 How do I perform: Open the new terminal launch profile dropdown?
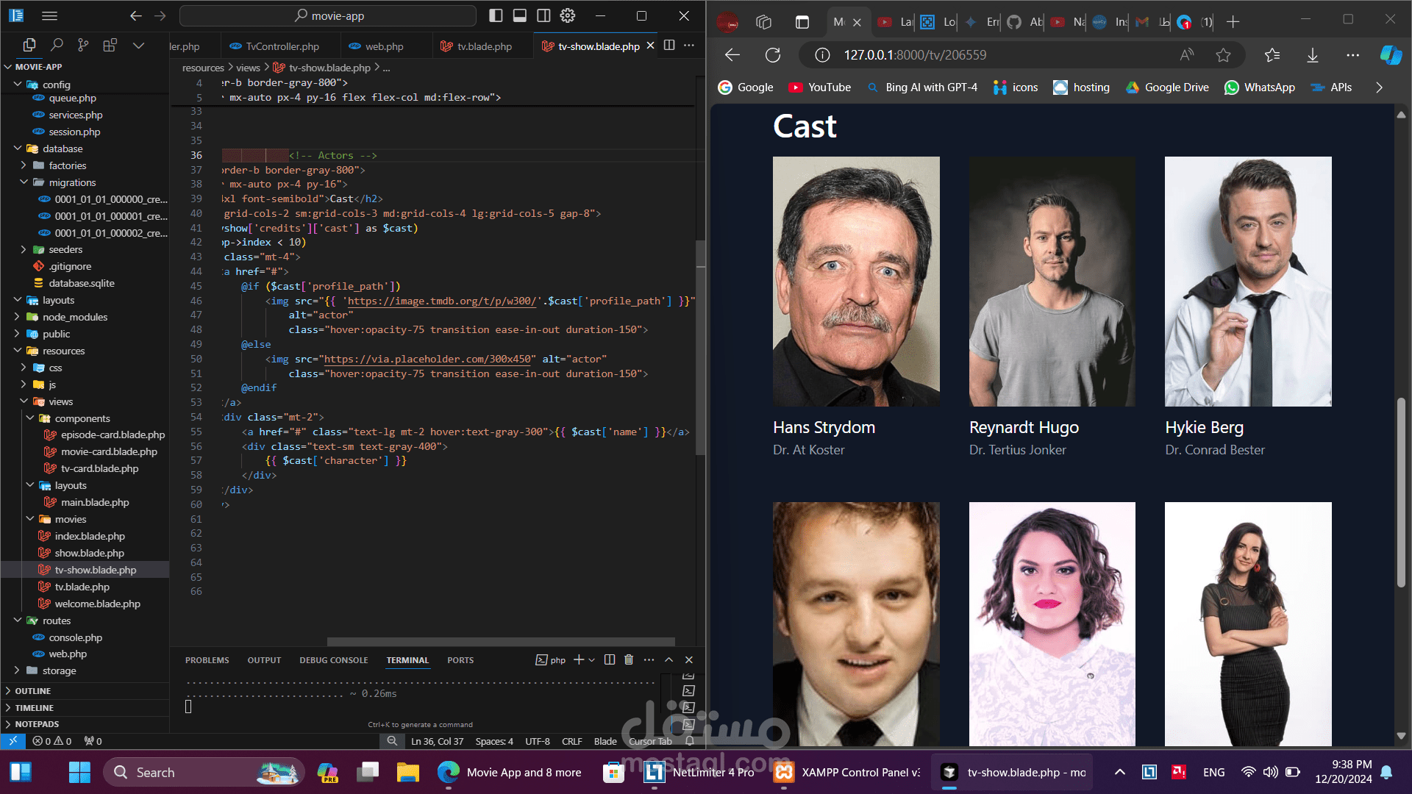pos(592,660)
